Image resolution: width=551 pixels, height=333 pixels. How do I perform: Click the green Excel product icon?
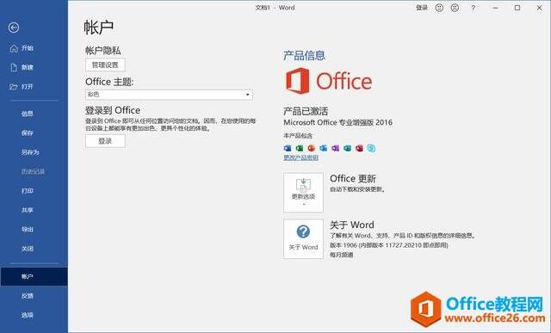point(300,148)
